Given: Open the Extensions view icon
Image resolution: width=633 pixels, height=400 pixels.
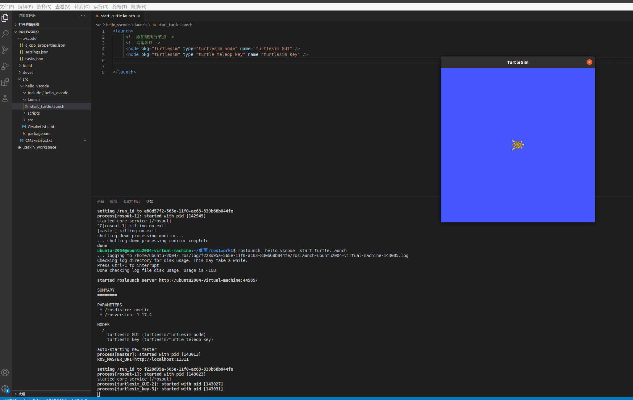Looking at the screenshot, I should [x=5, y=82].
